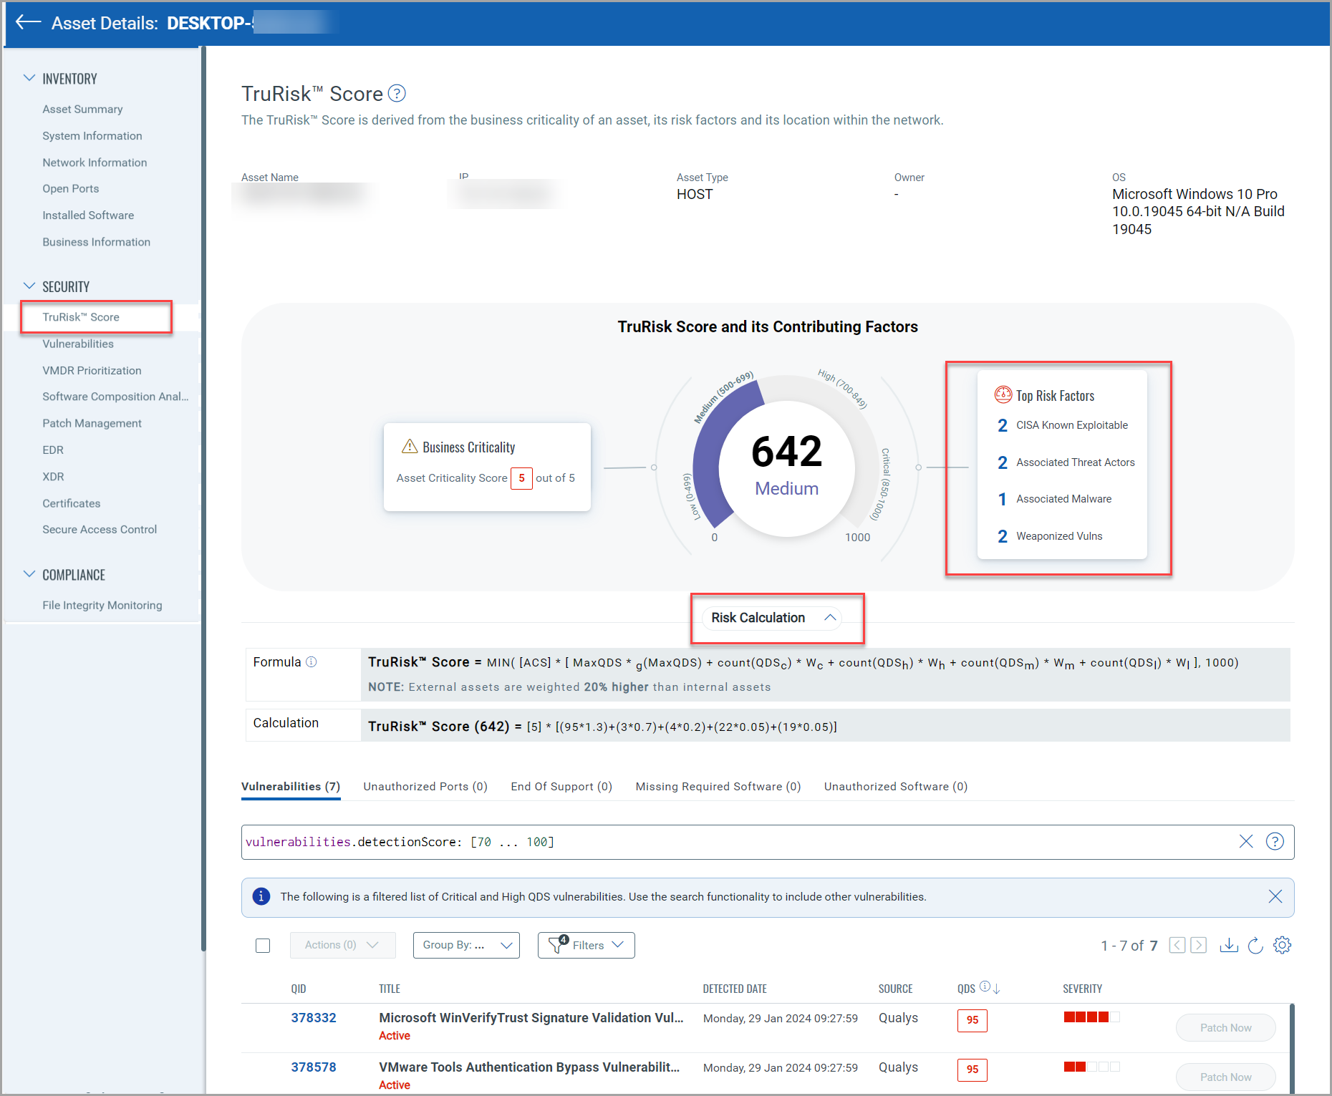Screen dimensions: 1332x1096
Task: Click the blue info icon in banner
Action: click(261, 896)
